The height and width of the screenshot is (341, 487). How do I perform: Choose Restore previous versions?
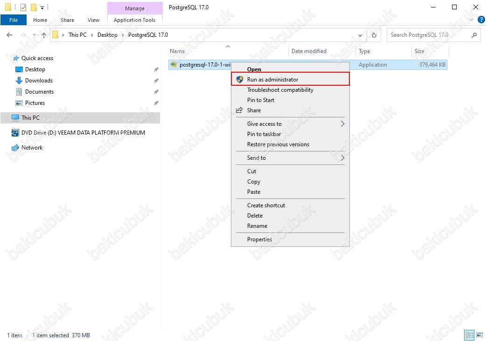(290, 144)
